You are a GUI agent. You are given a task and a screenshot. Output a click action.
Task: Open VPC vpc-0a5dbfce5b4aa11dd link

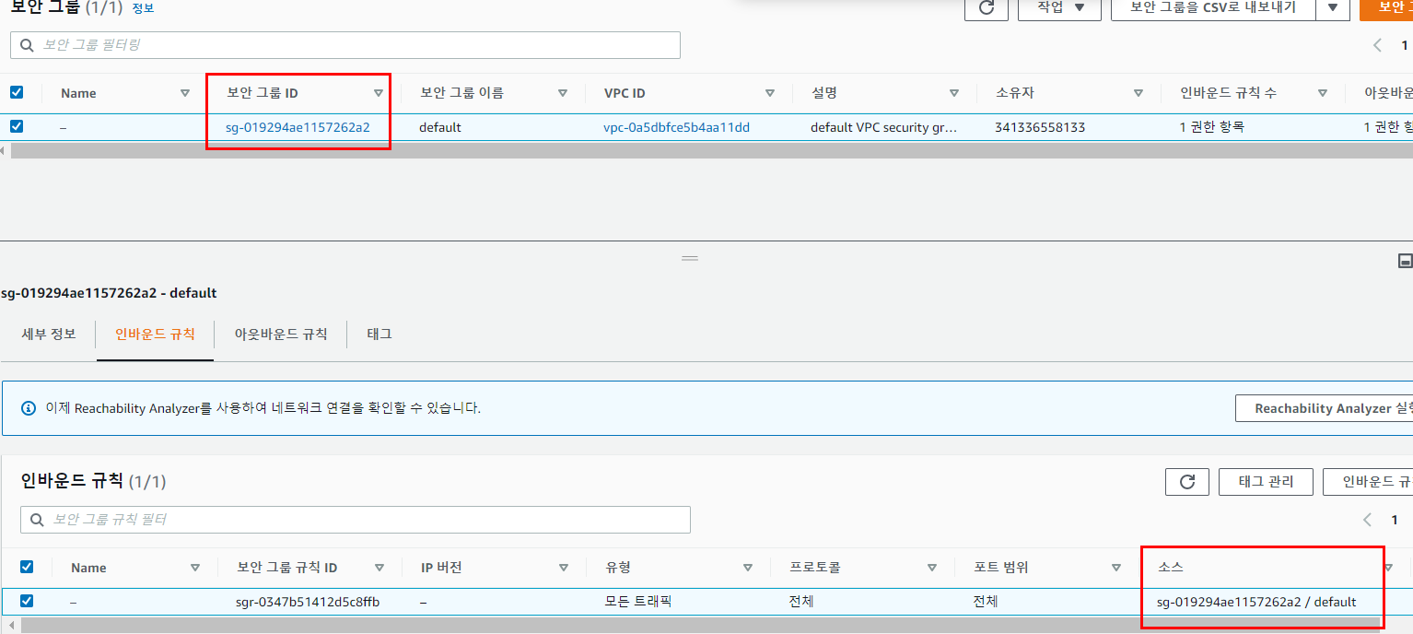coord(676,127)
